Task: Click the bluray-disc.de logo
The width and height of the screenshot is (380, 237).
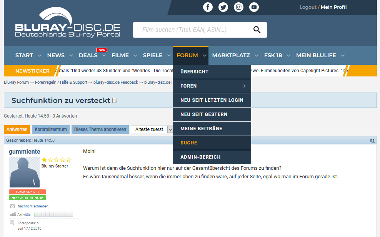Action: (68, 24)
